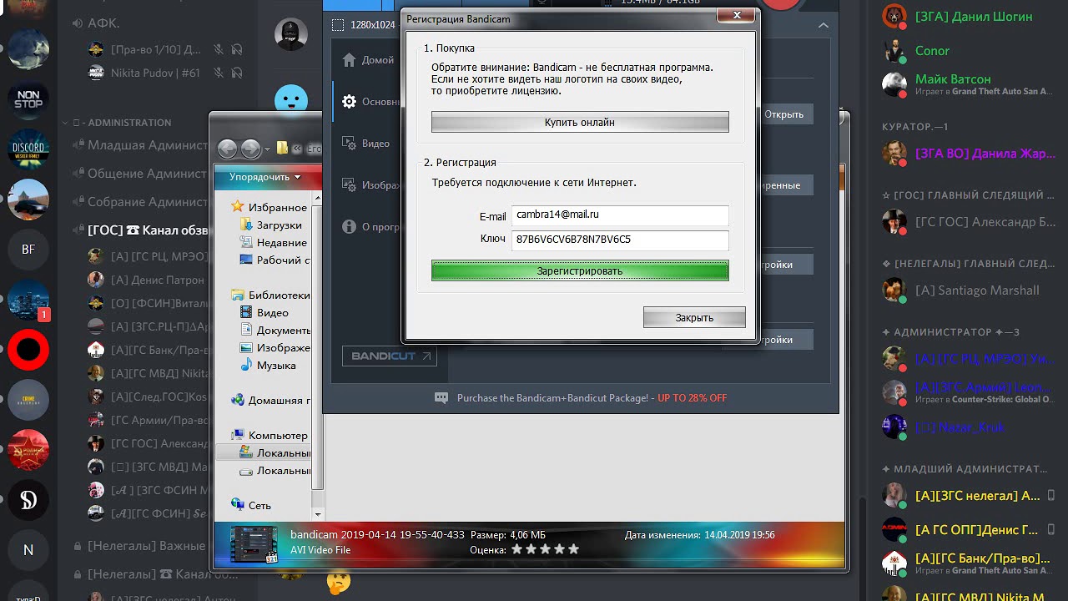
Task: Go forward in the Explorer window
Action: pos(250,149)
